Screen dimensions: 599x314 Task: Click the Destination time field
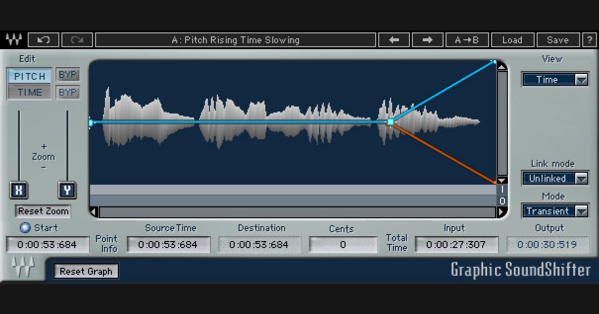pos(260,245)
